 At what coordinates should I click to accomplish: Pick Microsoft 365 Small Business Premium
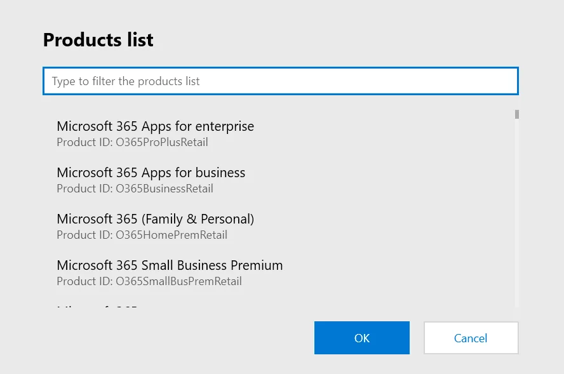tap(170, 272)
